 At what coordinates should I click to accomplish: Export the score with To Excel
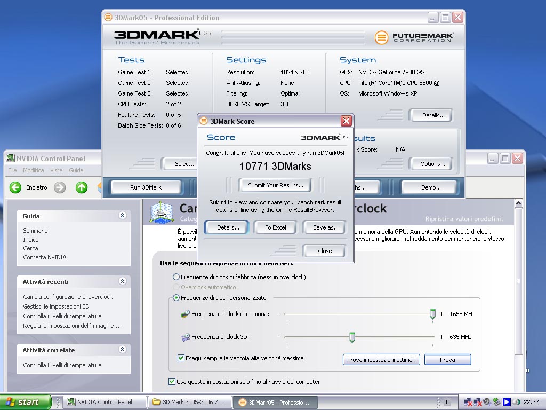[276, 227]
